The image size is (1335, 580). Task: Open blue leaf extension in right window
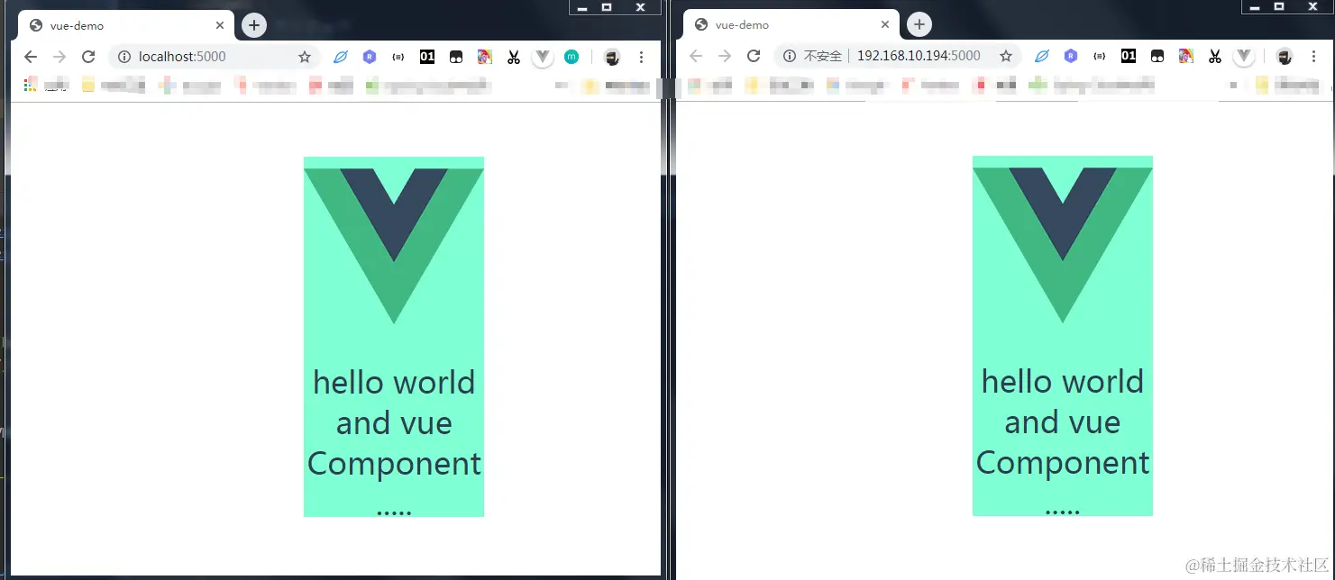coord(1041,56)
